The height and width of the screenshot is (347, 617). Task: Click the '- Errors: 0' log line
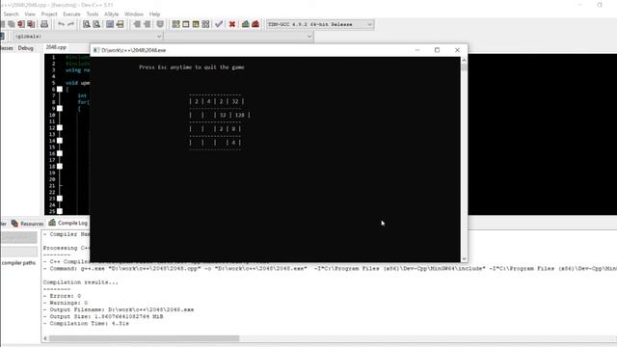62,296
